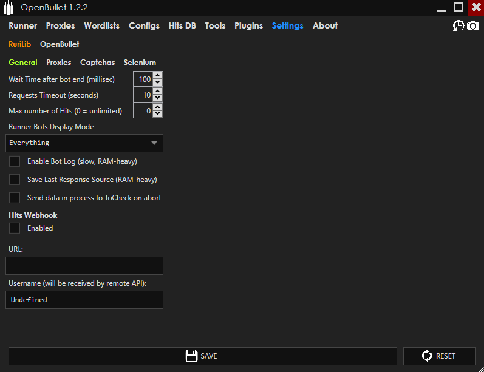
Task: Expand Runner Bots Display Mode dropdown
Action: [x=154, y=143]
